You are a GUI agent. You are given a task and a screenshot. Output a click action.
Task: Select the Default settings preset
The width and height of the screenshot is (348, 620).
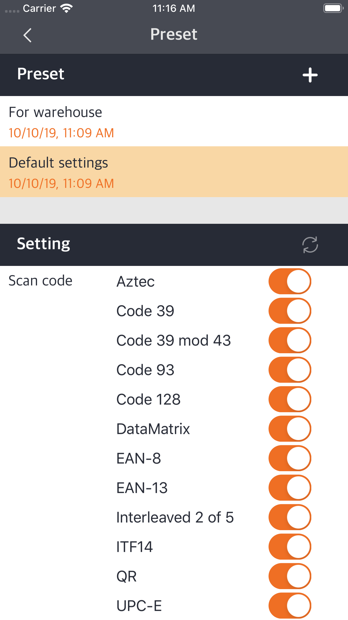[x=174, y=172]
